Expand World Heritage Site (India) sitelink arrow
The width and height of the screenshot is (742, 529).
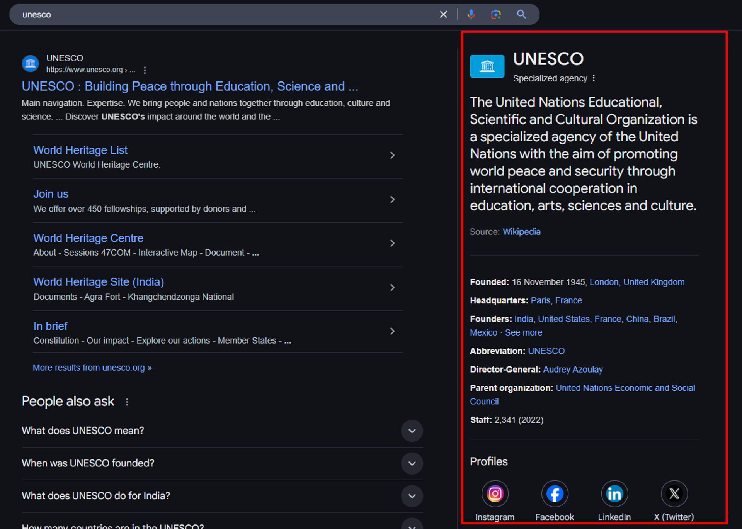pos(392,288)
